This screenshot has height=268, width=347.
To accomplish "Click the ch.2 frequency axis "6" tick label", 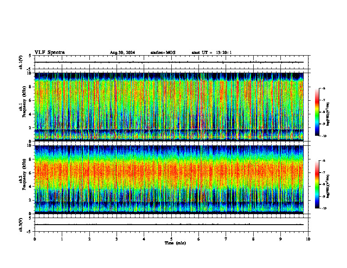I will pyautogui.click(x=31, y=173).
